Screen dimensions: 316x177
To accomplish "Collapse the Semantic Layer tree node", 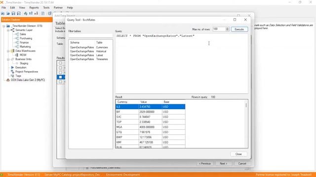I will point(8,30).
